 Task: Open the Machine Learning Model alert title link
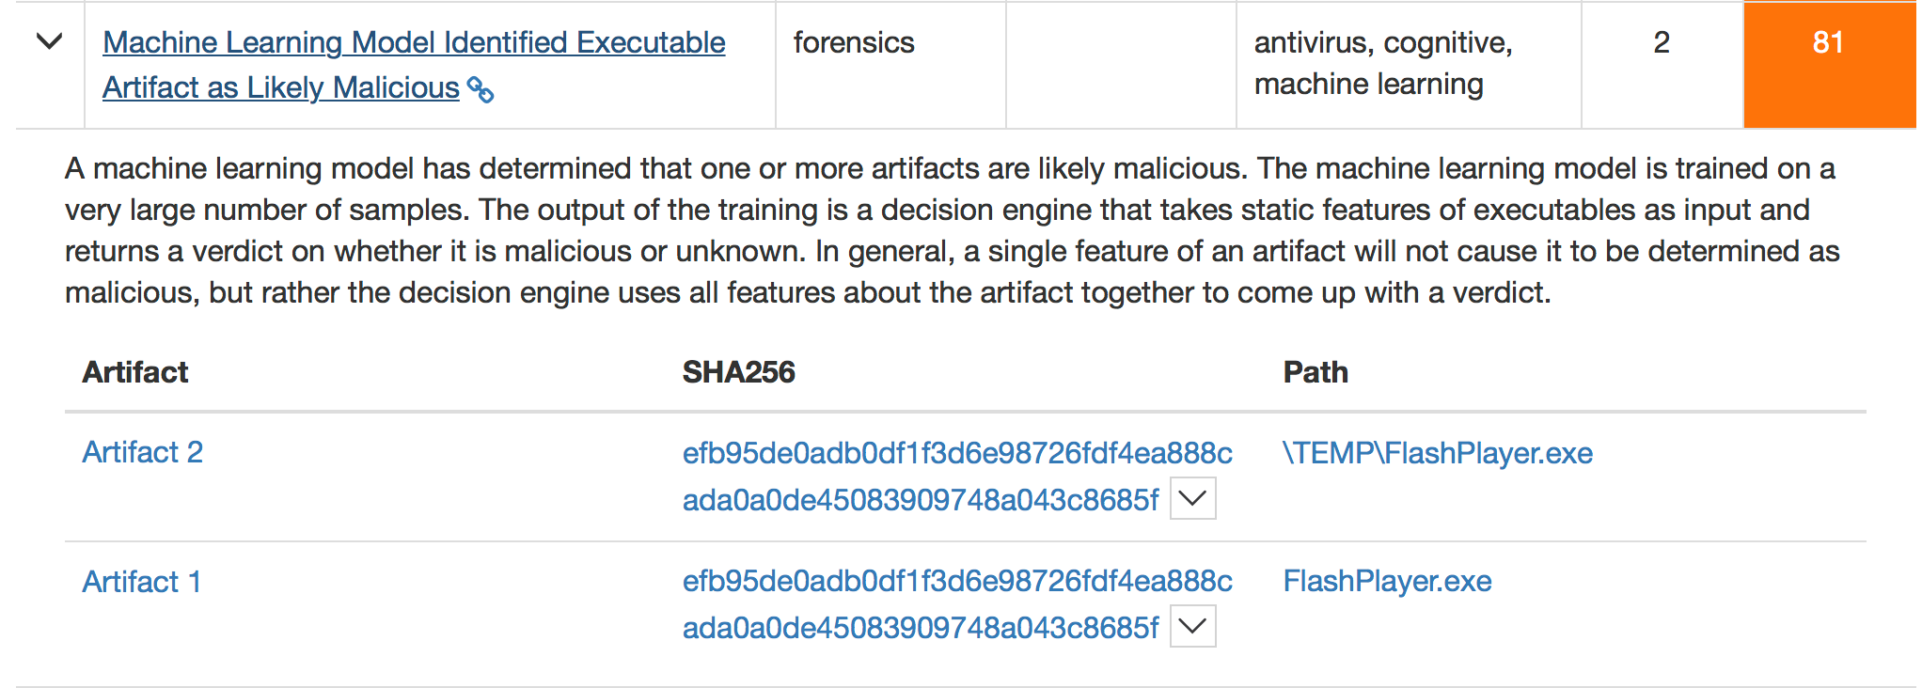click(x=413, y=42)
